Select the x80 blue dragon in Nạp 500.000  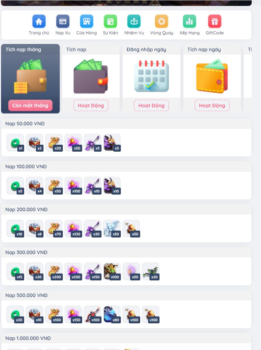click(x=112, y=314)
